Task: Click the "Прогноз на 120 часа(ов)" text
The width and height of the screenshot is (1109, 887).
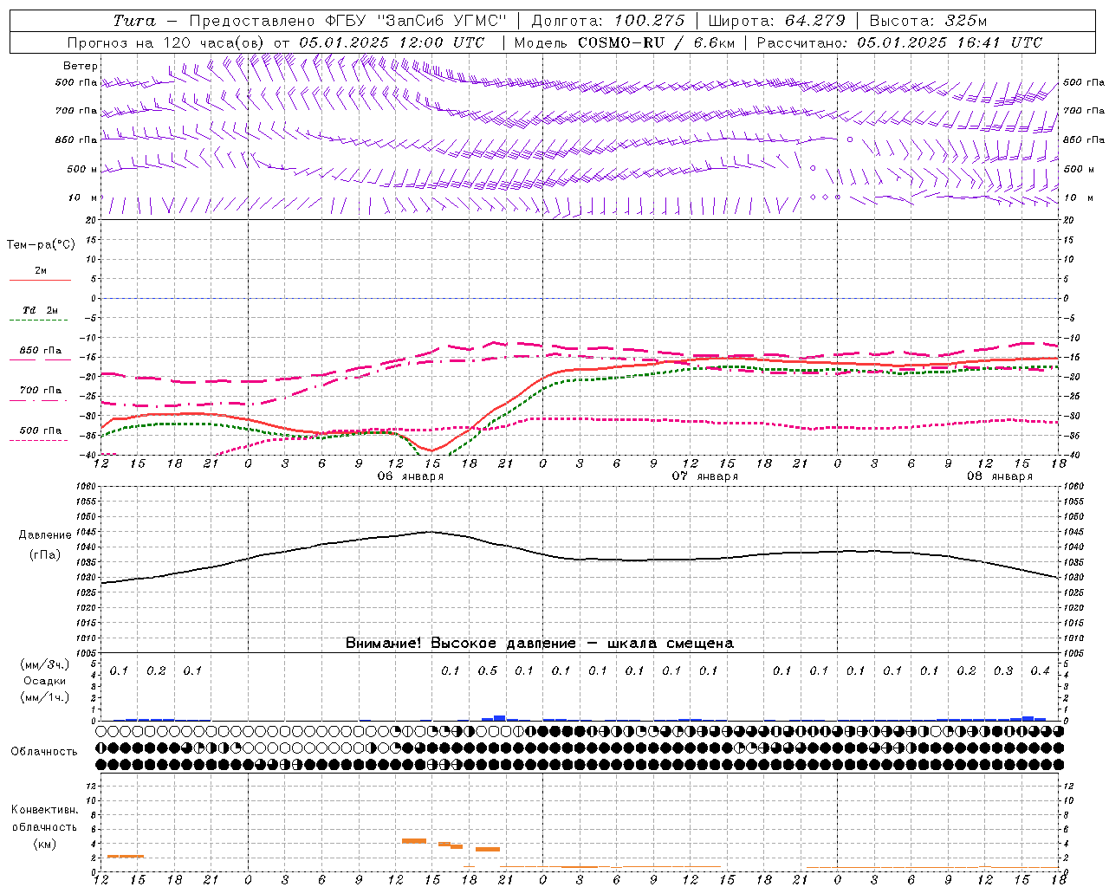Action: (x=167, y=42)
